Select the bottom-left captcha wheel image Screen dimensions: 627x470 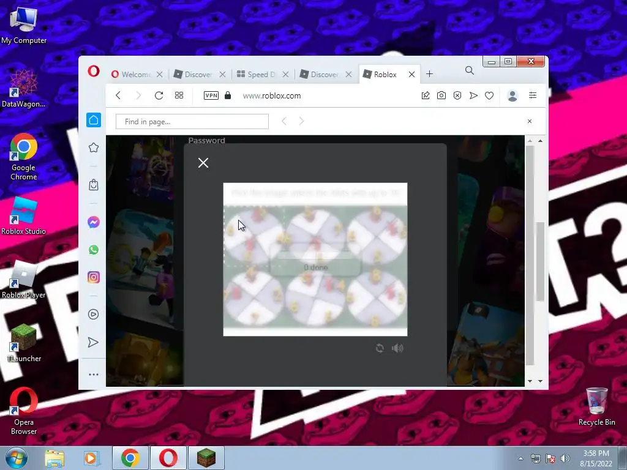pyautogui.click(x=254, y=297)
